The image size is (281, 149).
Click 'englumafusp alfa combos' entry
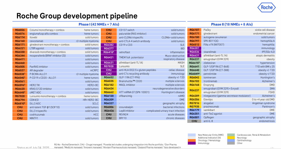point(44,34)
